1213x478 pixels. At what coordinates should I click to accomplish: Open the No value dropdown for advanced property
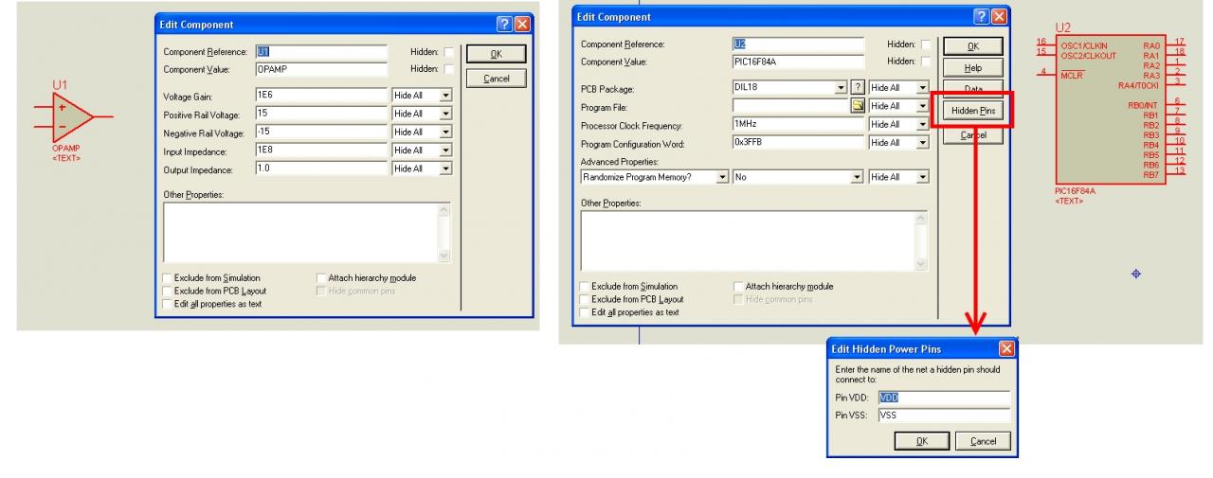pos(859,177)
